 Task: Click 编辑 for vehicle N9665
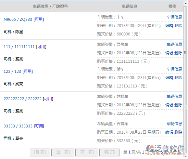point(169,26)
